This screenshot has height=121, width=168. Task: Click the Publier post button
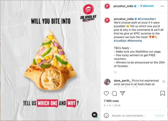point(160,116)
